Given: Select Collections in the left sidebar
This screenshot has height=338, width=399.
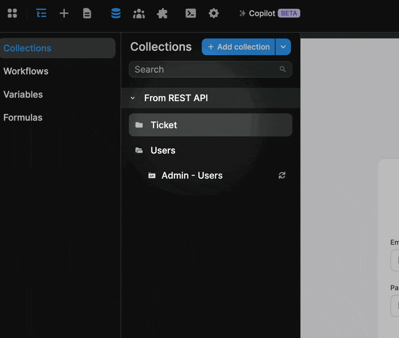Looking at the screenshot, I should (x=58, y=48).
